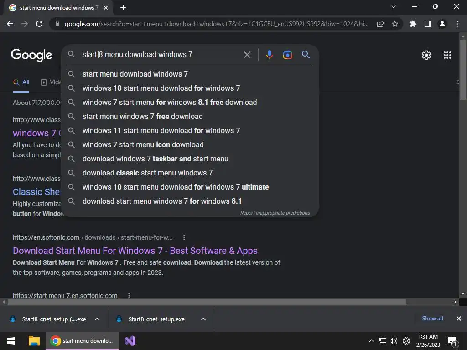This screenshot has height=350, width=467.
Task: Switch to Chrome taskbar button
Action: tap(82, 341)
